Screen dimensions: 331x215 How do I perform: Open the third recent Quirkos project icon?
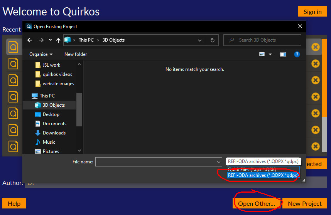pos(13,80)
